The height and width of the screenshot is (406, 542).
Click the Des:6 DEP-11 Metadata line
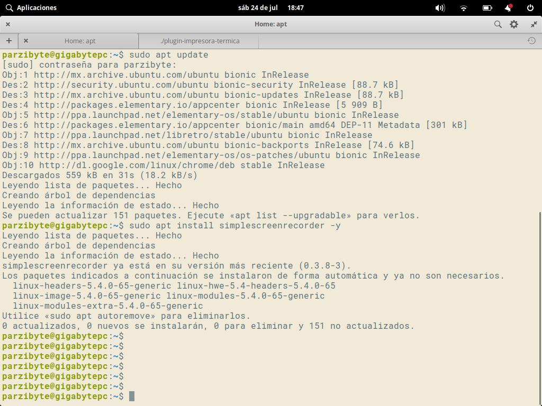(234, 125)
